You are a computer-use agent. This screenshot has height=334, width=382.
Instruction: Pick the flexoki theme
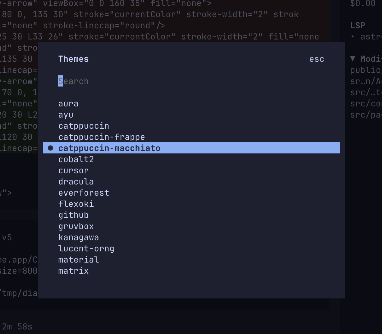point(76,204)
